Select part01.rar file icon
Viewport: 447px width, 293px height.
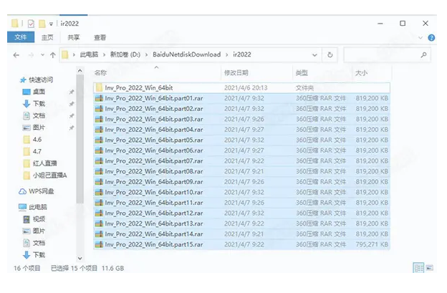pyautogui.click(x=99, y=98)
